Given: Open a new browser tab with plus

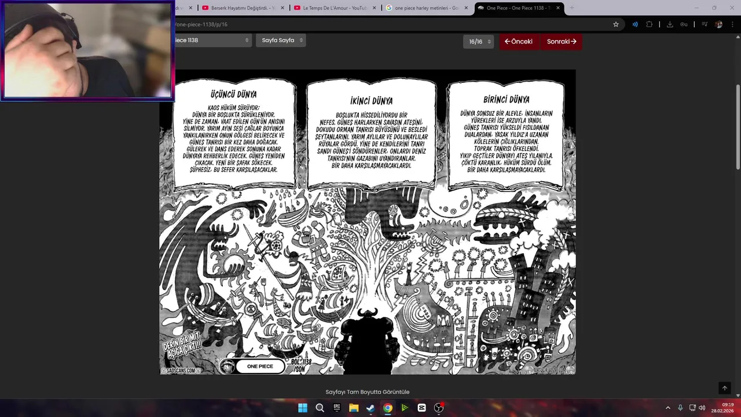Looking at the screenshot, I should coord(571,8).
